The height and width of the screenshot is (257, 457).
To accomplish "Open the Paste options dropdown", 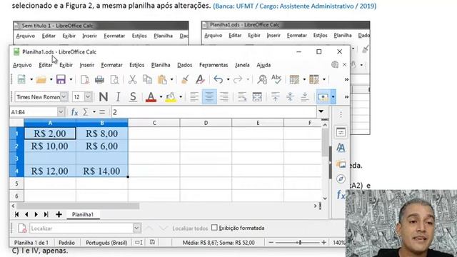I will point(171,79).
